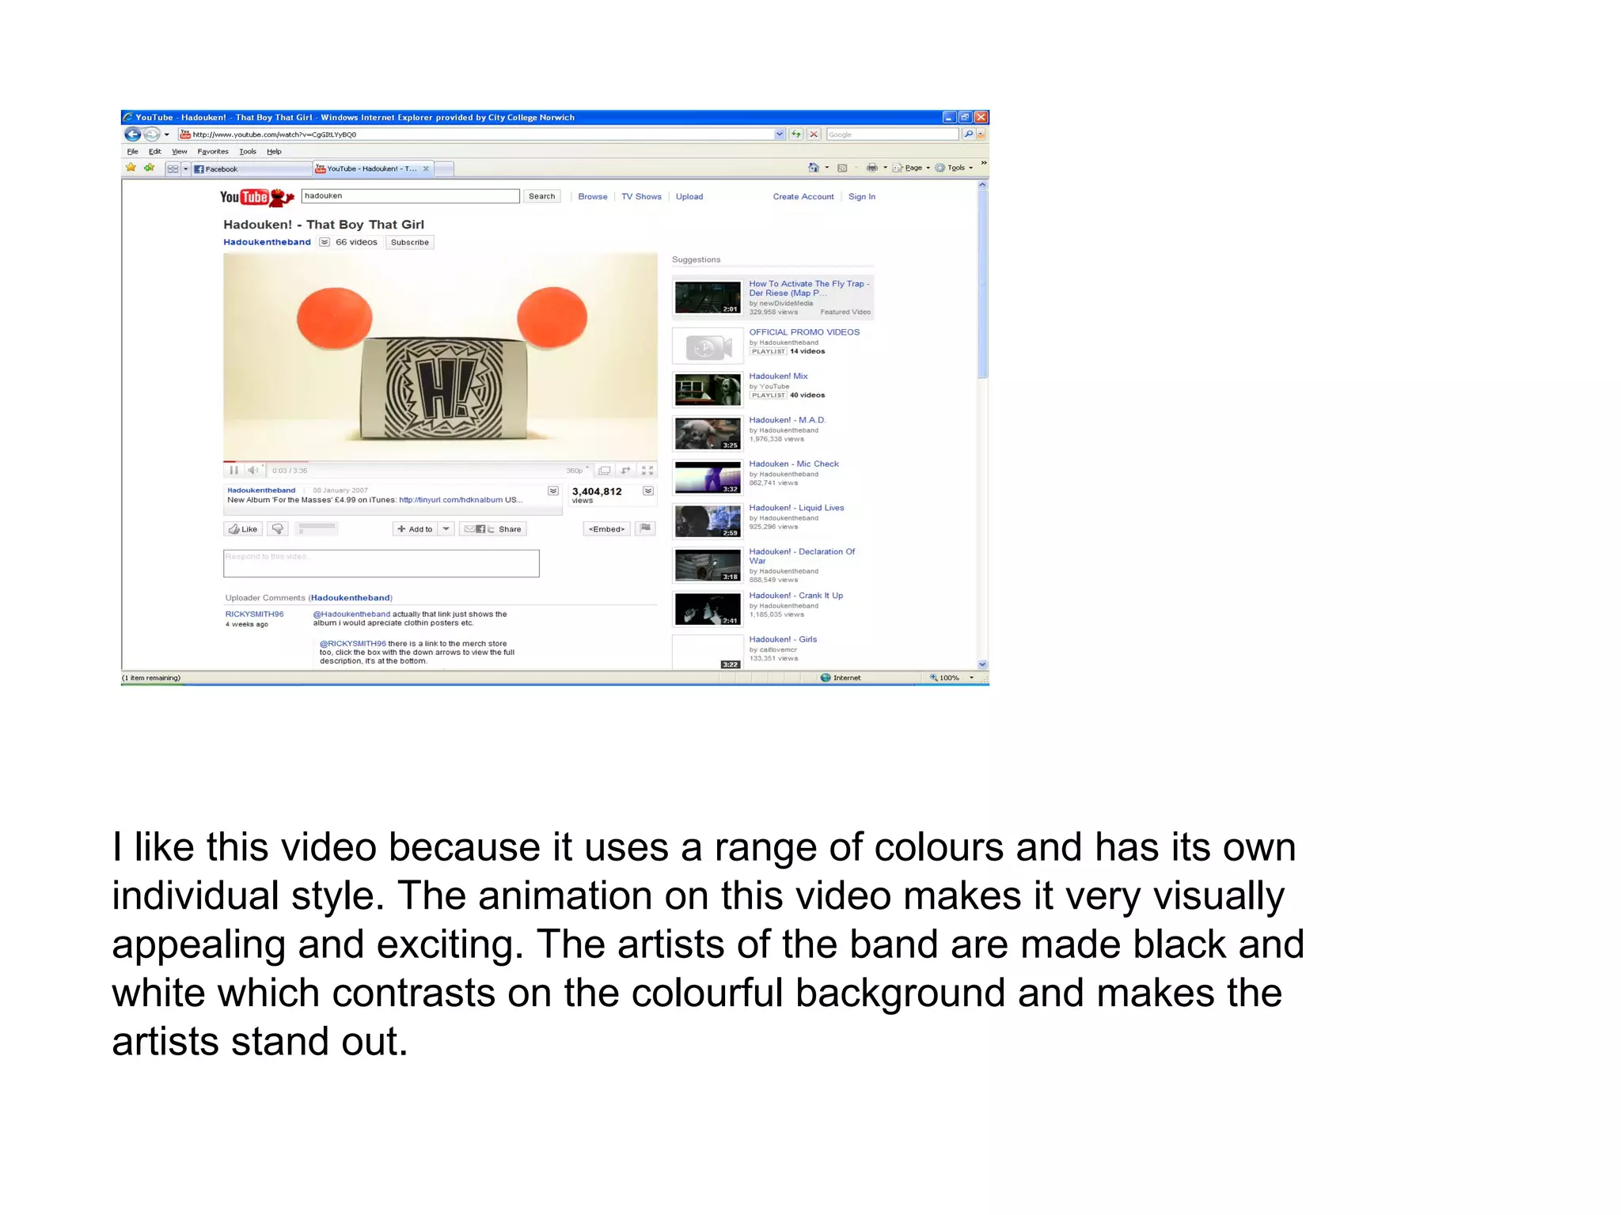Open the Favorites menu
Image resolution: width=1621 pixels, height=1215 pixels.
coord(212,151)
